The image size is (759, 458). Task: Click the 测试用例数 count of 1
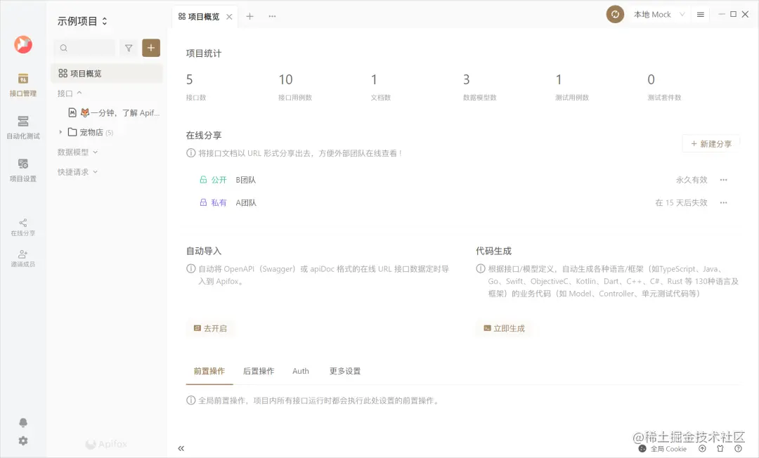point(559,79)
